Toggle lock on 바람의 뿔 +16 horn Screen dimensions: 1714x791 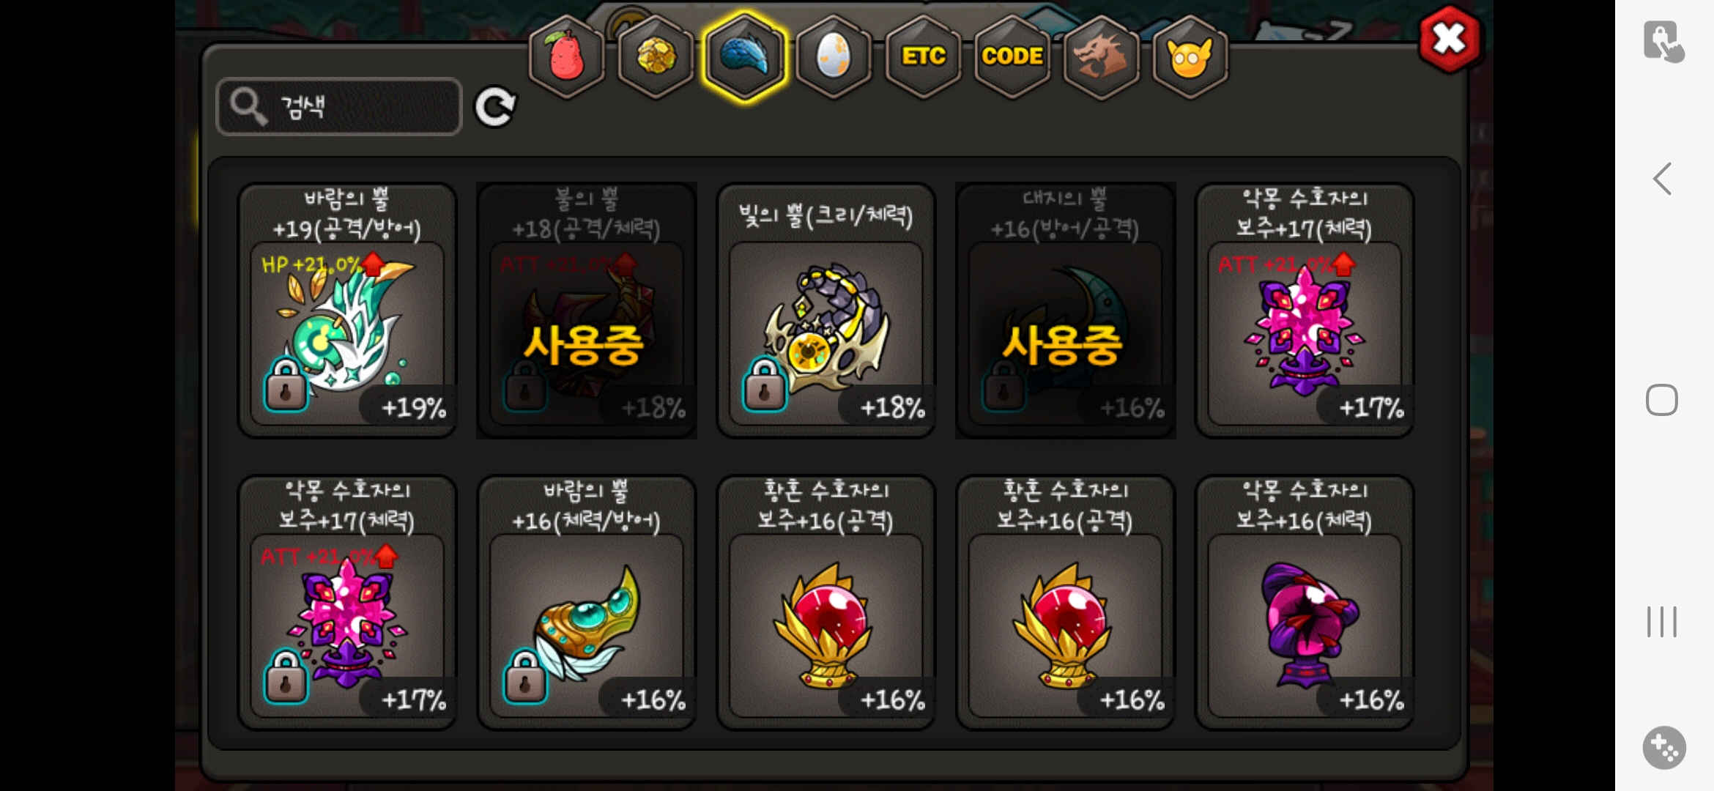coord(525,677)
